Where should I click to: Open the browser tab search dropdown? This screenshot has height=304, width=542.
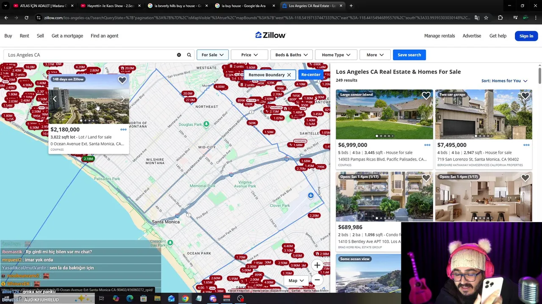point(6,6)
